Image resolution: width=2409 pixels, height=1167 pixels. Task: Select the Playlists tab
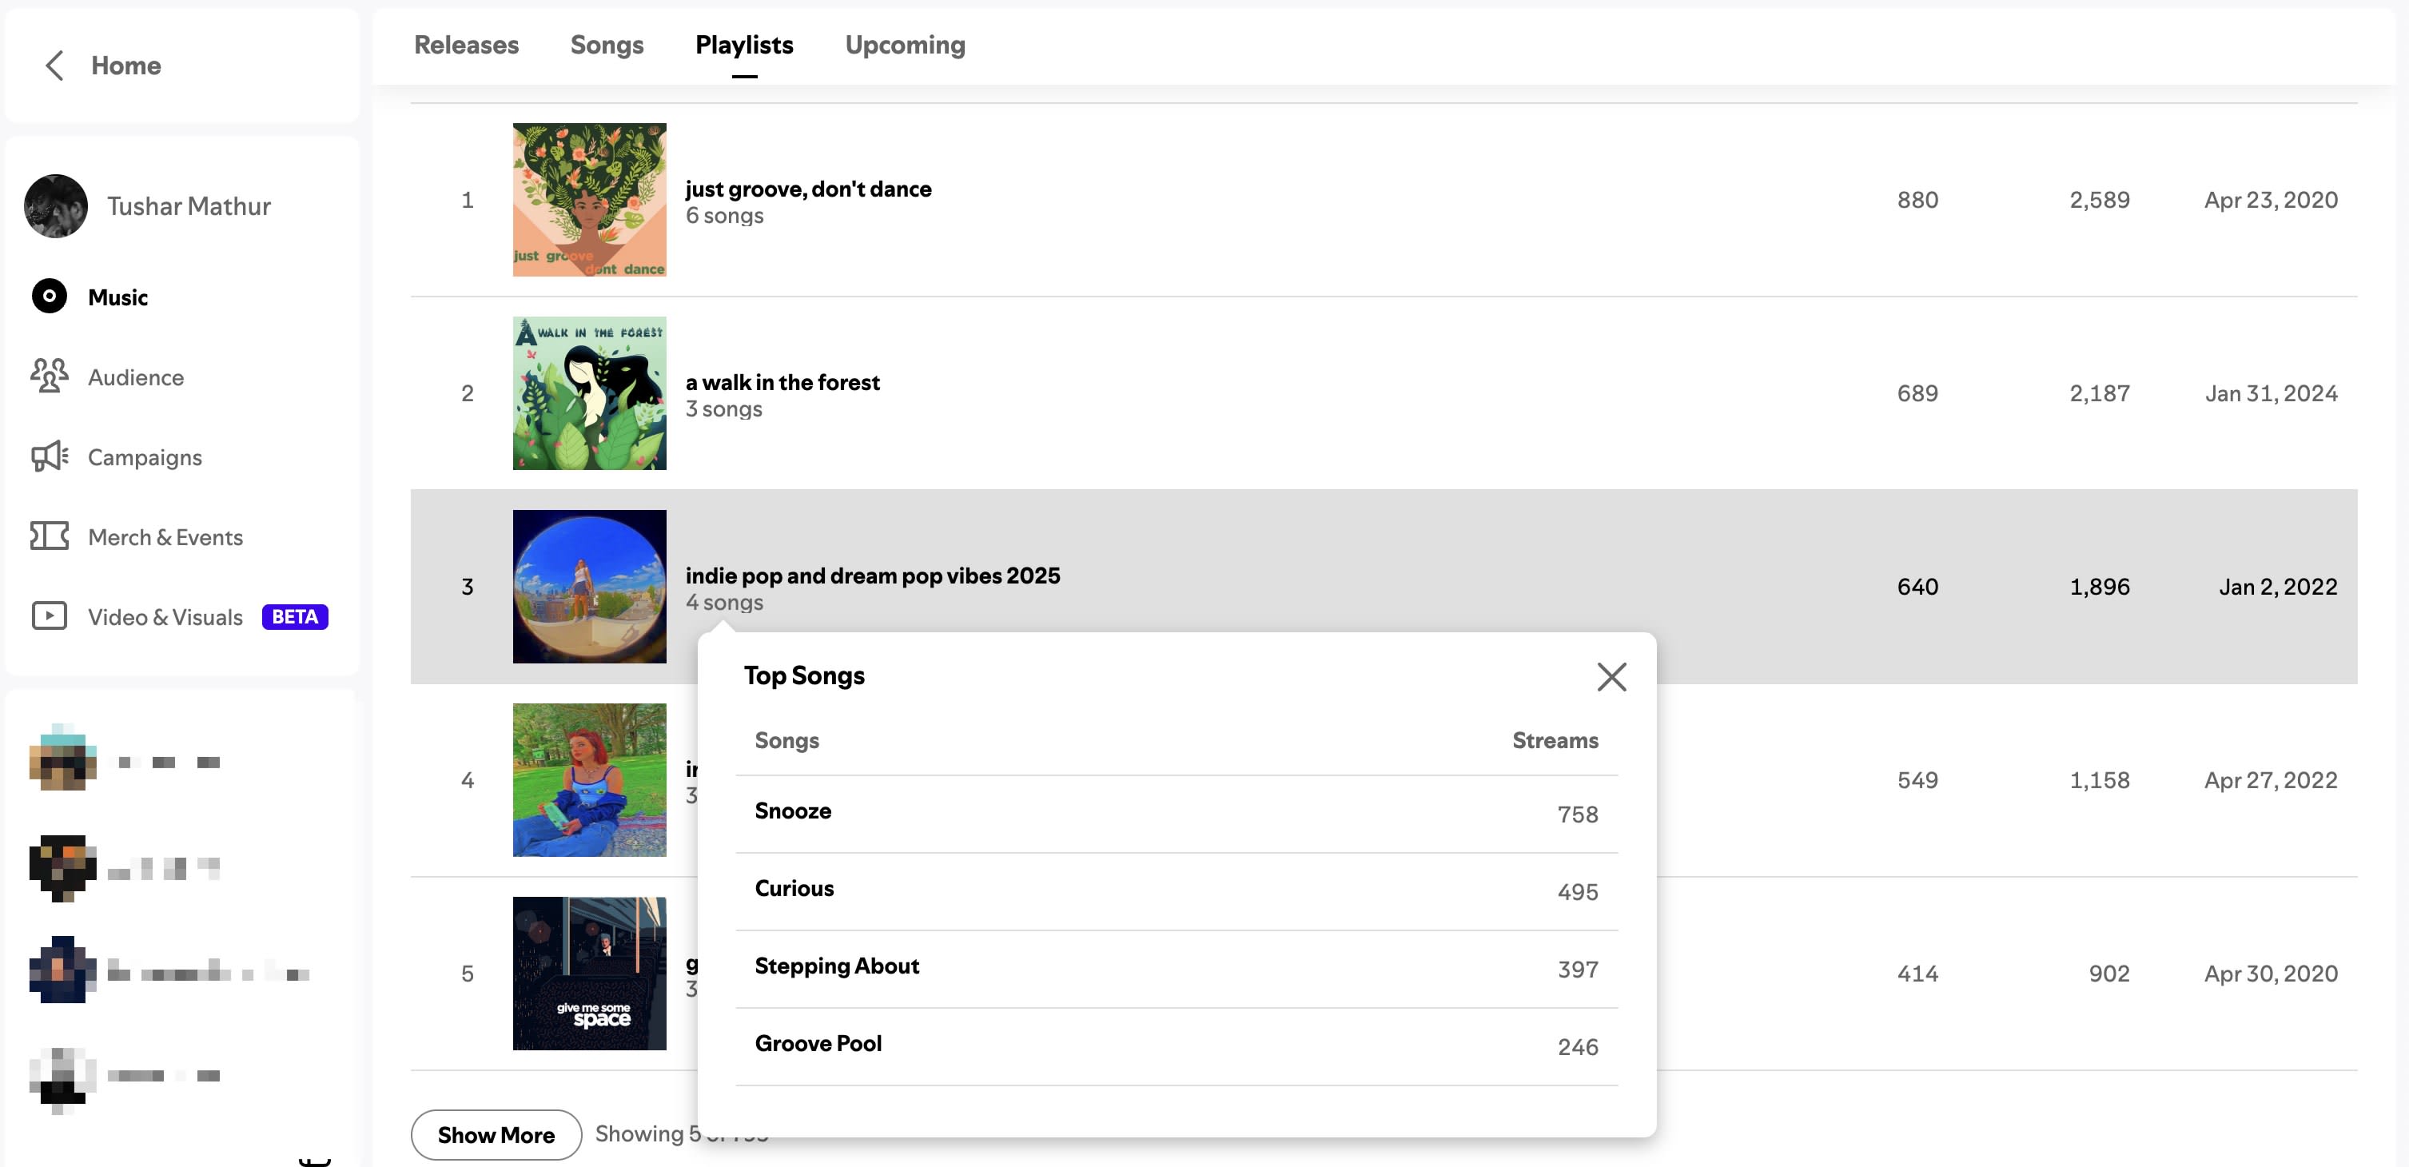[743, 45]
